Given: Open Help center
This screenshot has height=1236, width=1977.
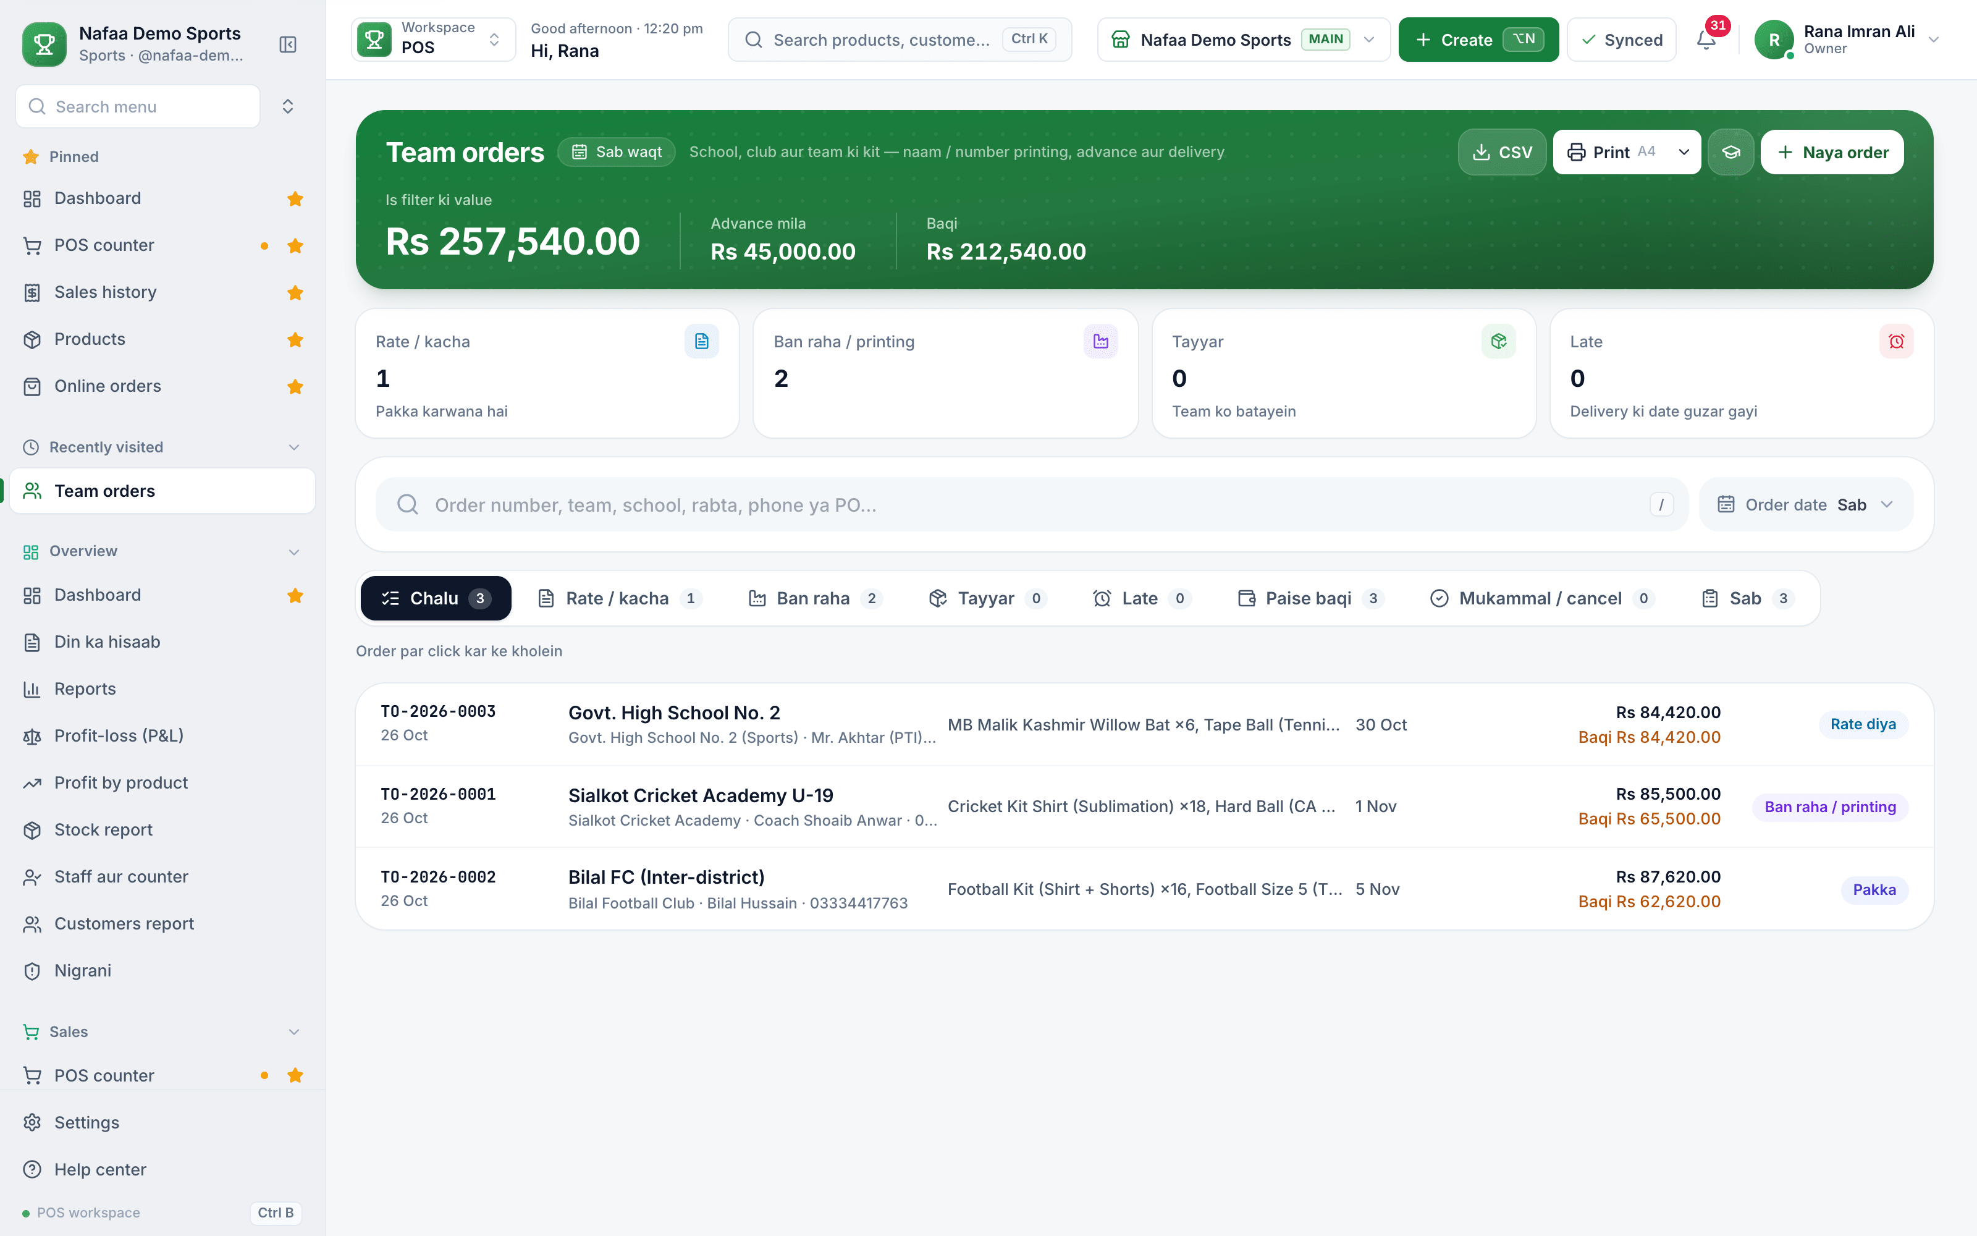Looking at the screenshot, I should coord(162,1170).
